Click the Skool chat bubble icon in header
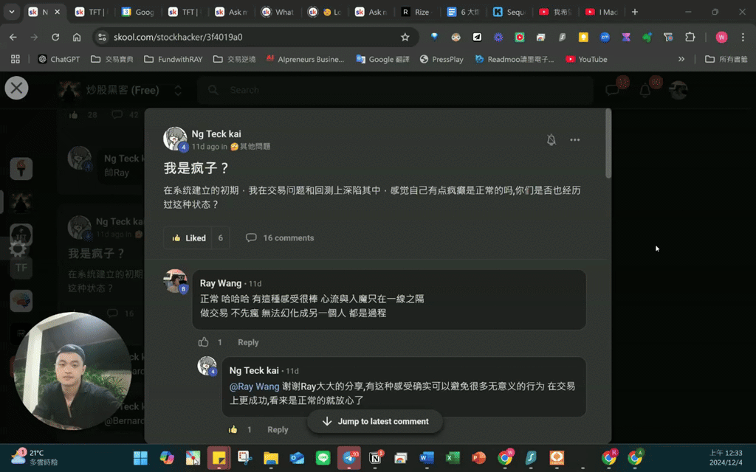 coord(612,89)
